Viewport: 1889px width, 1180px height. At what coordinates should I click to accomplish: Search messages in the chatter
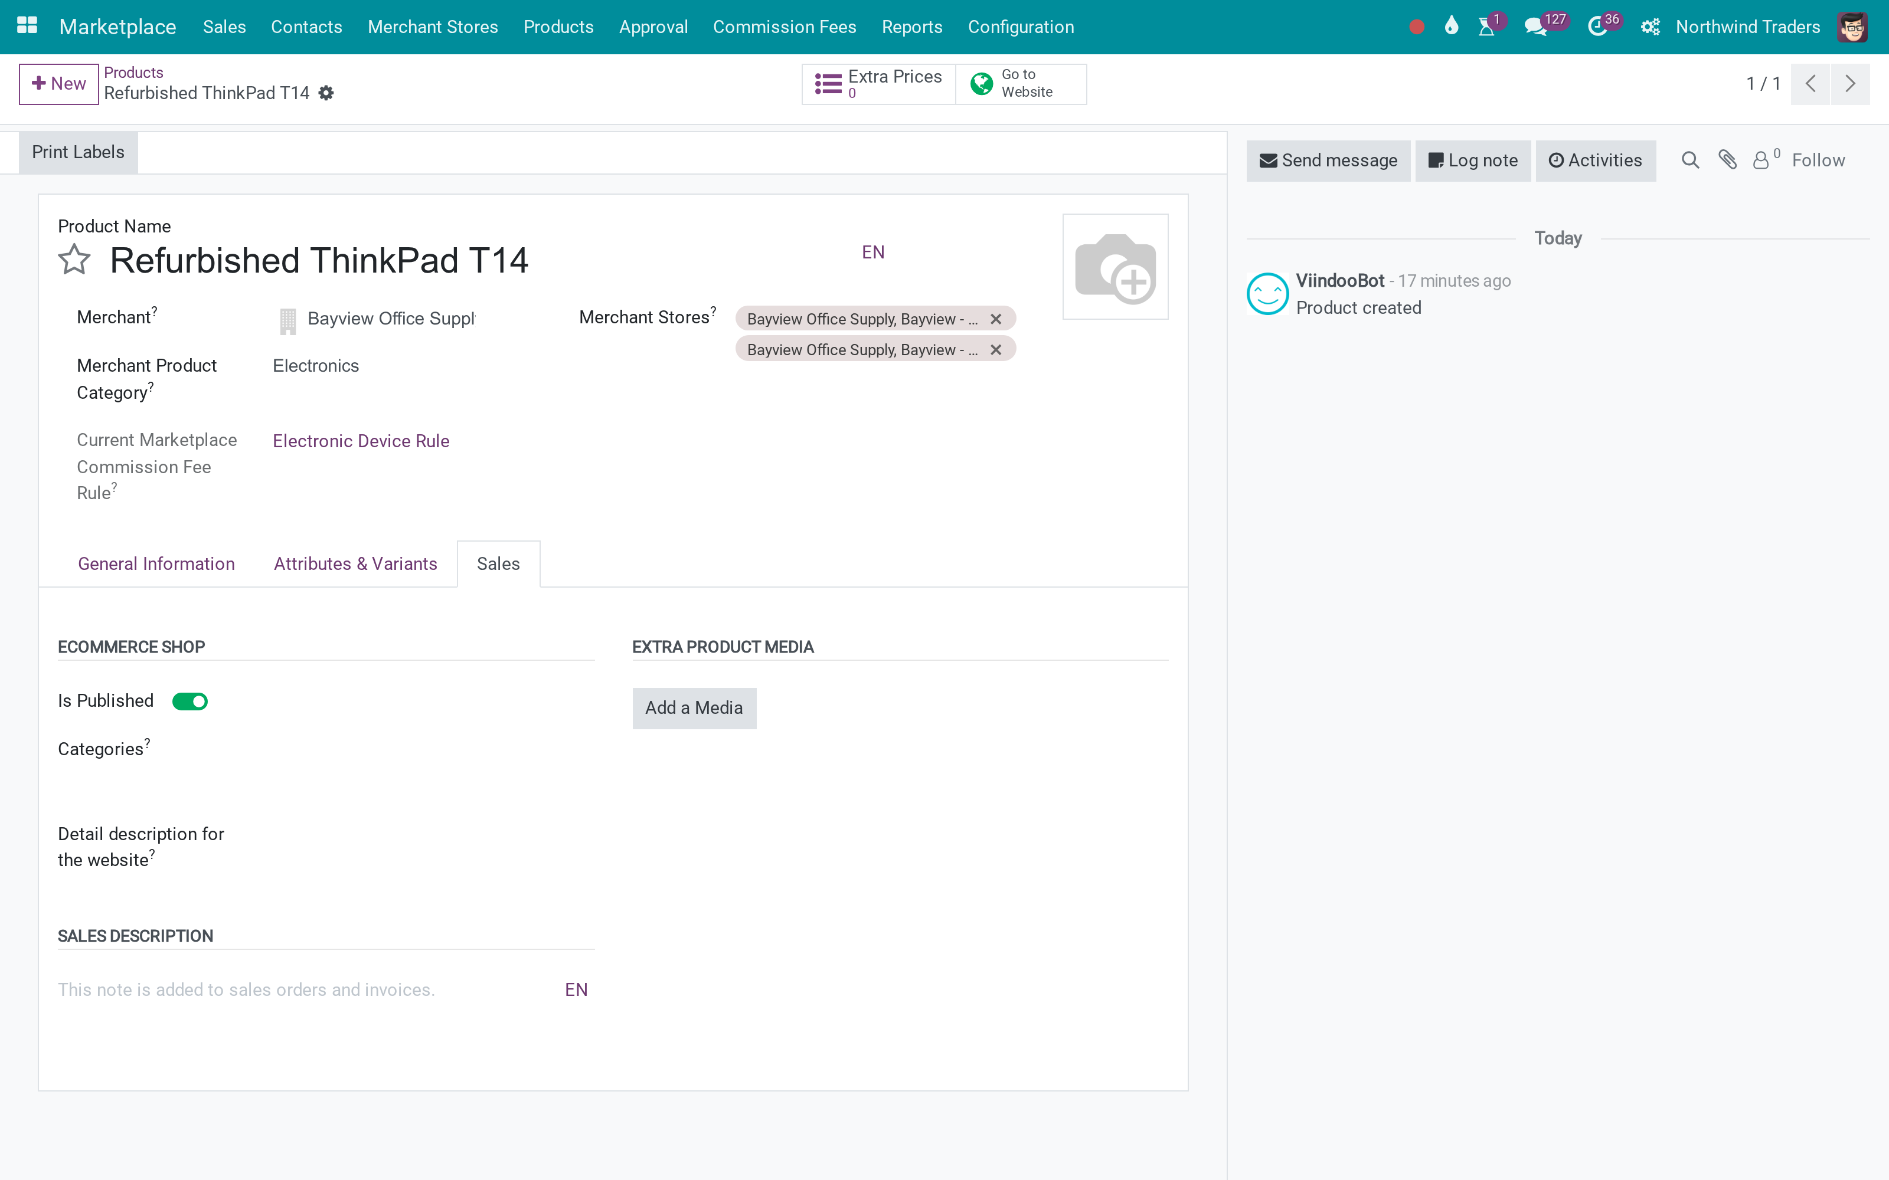tap(1690, 160)
